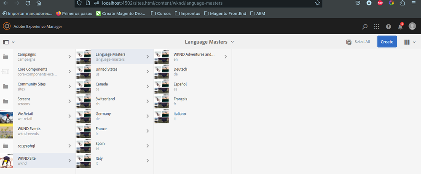The width and height of the screenshot is (421, 174).
Task: Open the Magento FrontEnd bookmark folder
Action: point(225,13)
